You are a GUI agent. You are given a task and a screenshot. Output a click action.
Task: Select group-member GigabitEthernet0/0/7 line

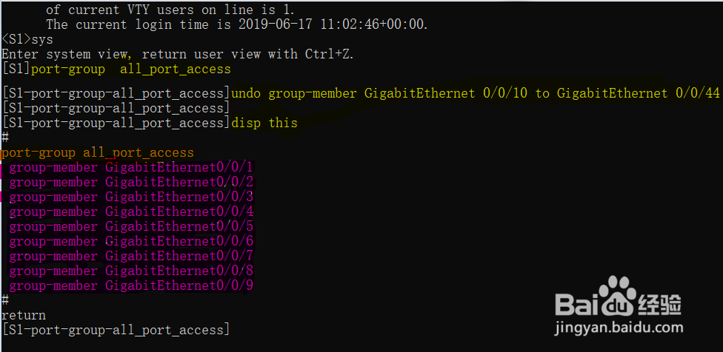tap(131, 256)
